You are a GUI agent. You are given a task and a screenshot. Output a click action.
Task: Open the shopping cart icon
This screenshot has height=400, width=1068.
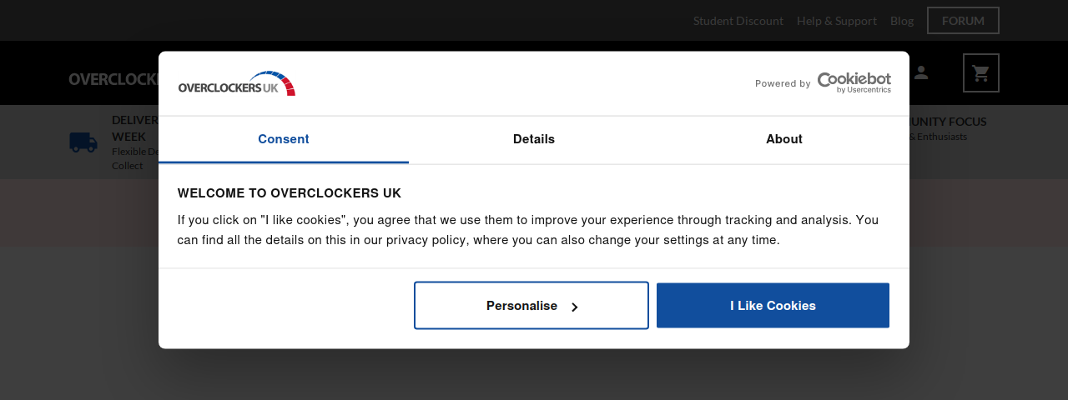click(x=980, y=73)
